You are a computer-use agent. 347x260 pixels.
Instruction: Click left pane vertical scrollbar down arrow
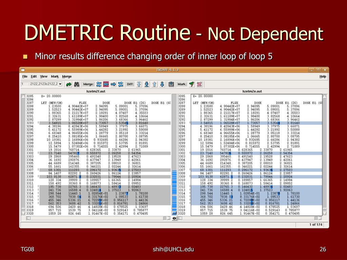pyautogui.click(x=23, y=214)
